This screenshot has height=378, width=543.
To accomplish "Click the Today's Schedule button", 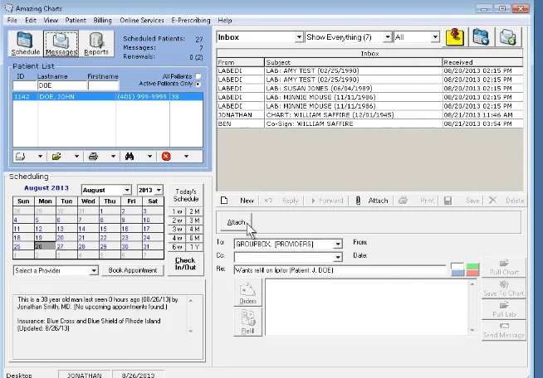I will 186,196.
